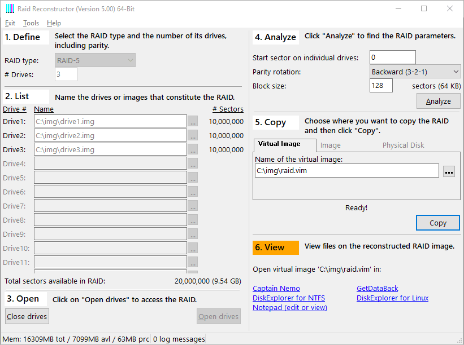The width and height of the screenshot is (464, 345).
Task: Click the browse button for the empty Drive4 row
Action: click(193, 163)
